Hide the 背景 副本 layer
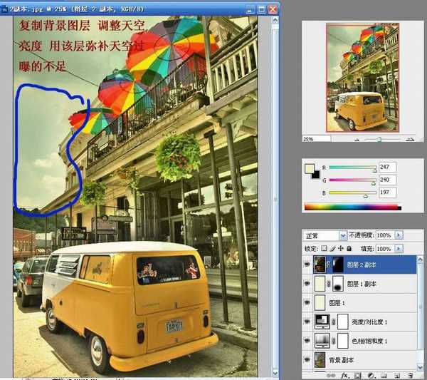427x380 pixels. [308, 359]
